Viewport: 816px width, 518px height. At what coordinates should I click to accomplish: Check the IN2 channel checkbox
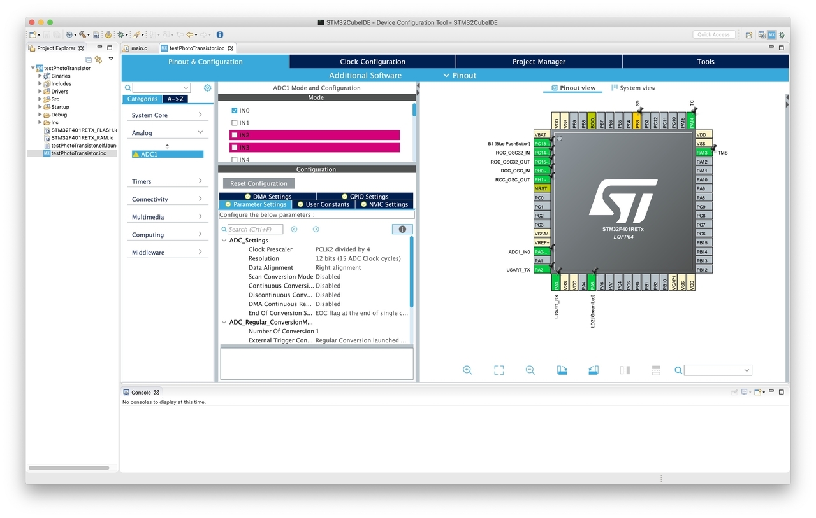point(235,135)
